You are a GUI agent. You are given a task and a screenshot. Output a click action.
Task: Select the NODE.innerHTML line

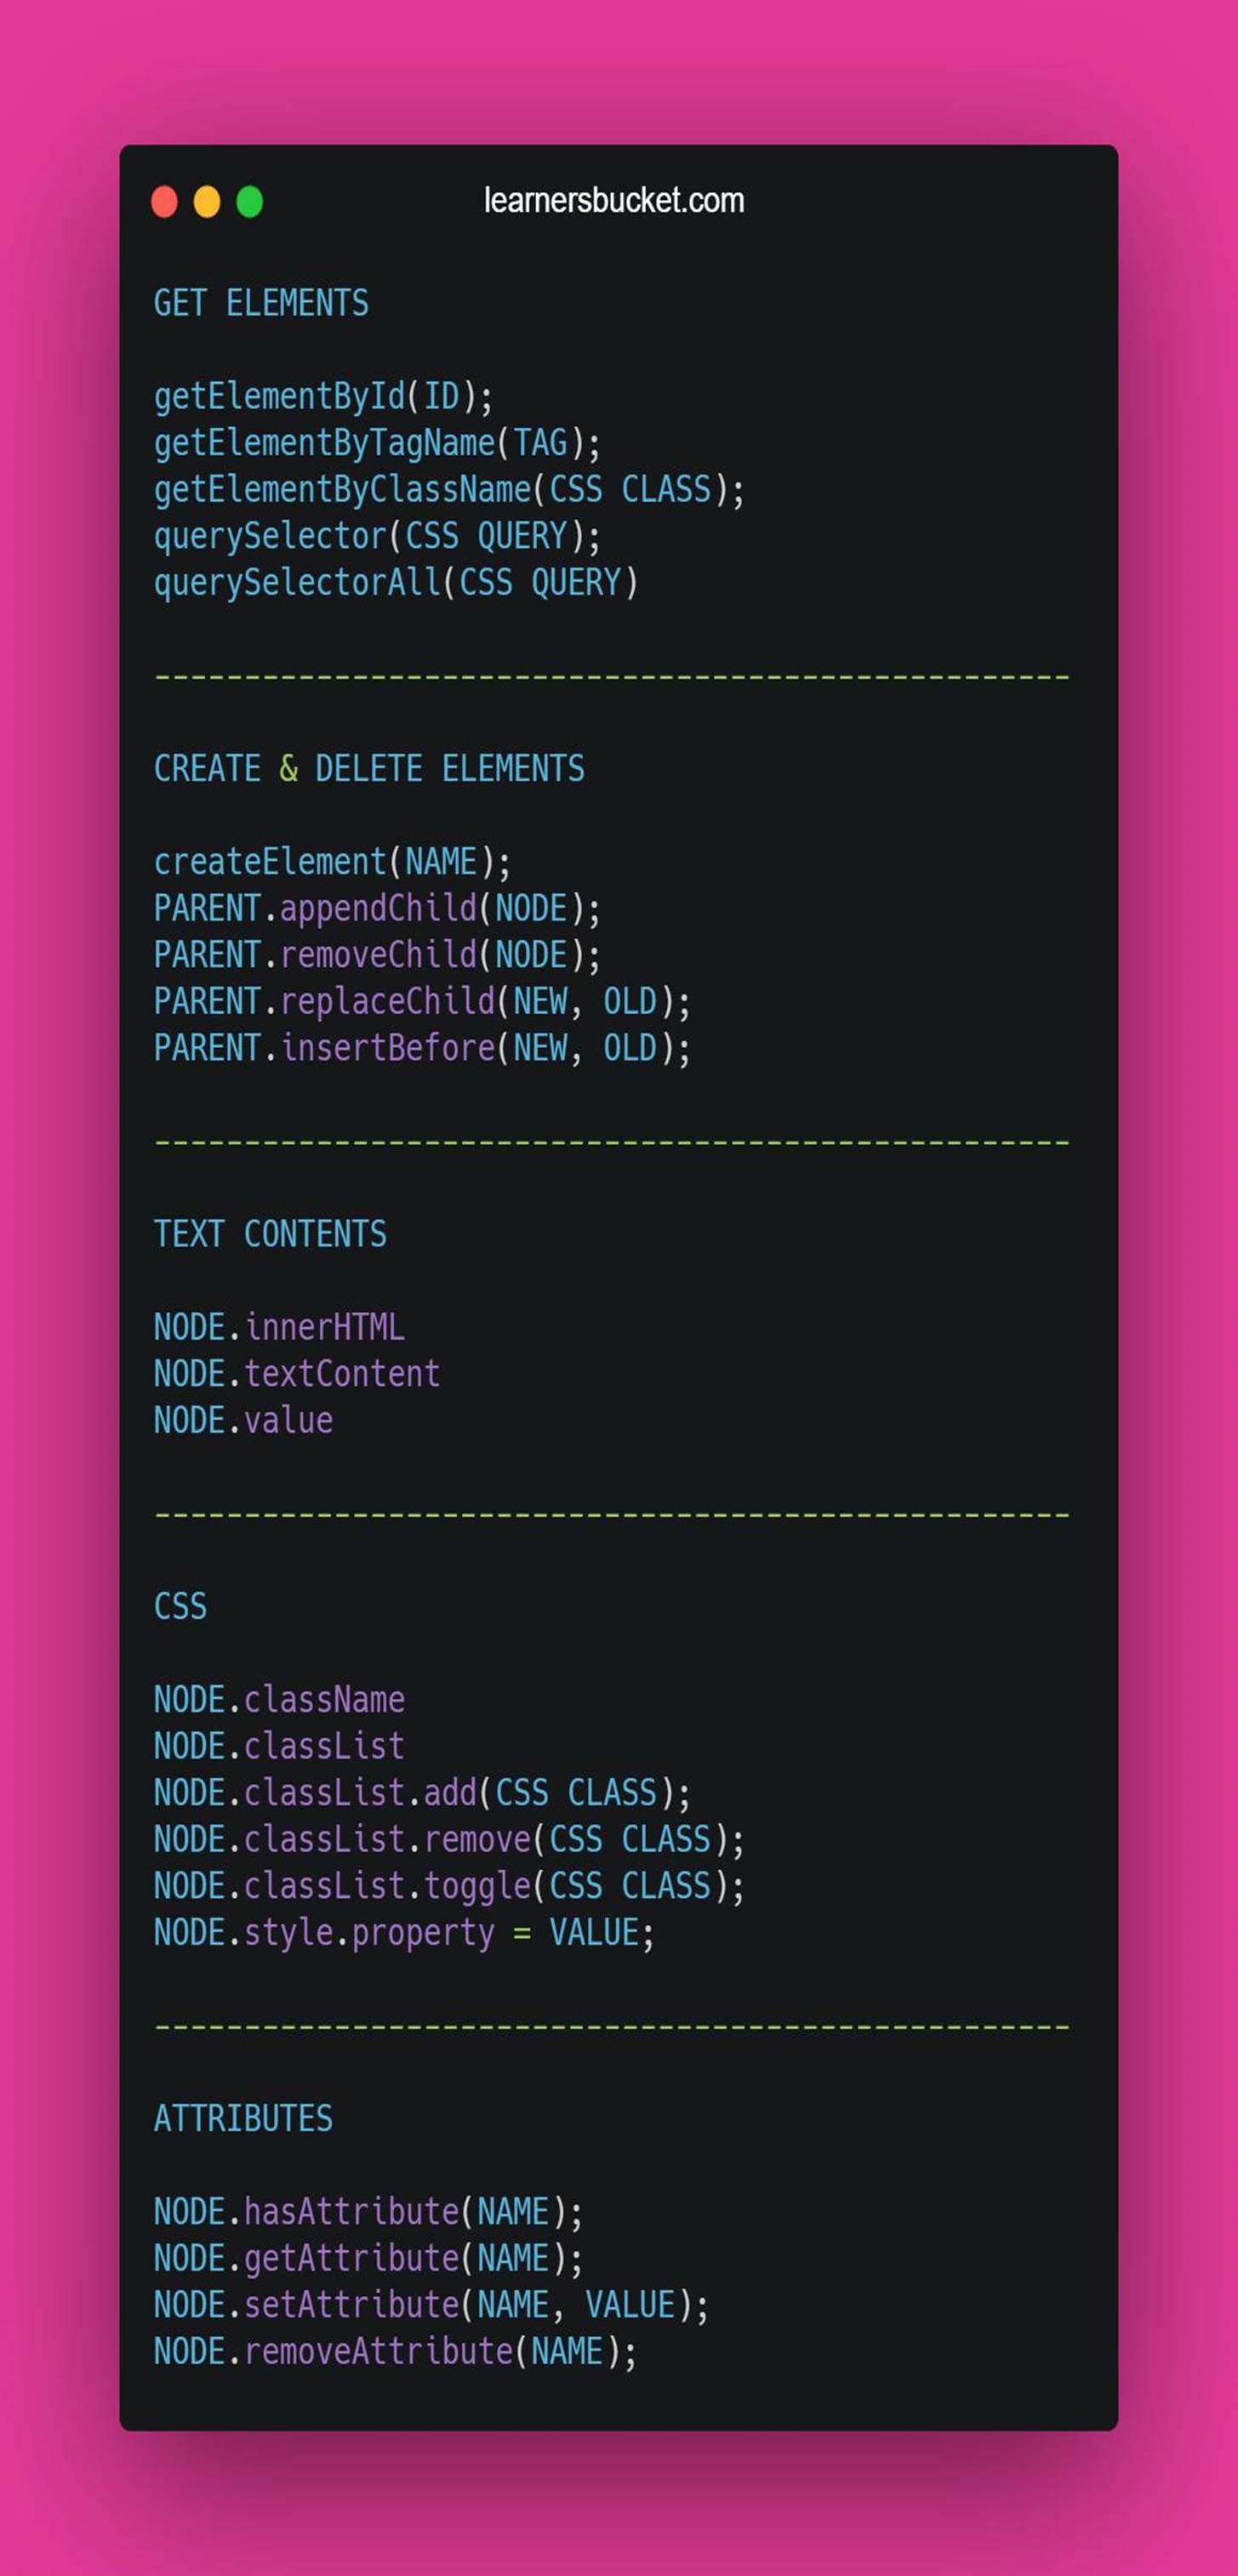(x=279, y=1327)
